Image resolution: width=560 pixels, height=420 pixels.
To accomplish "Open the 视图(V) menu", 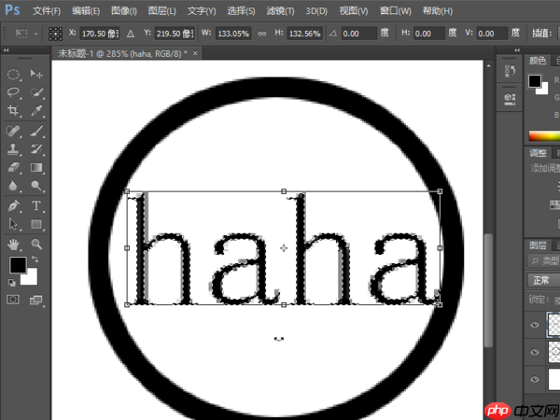I will pyautogui.click(x=354, y=10).
